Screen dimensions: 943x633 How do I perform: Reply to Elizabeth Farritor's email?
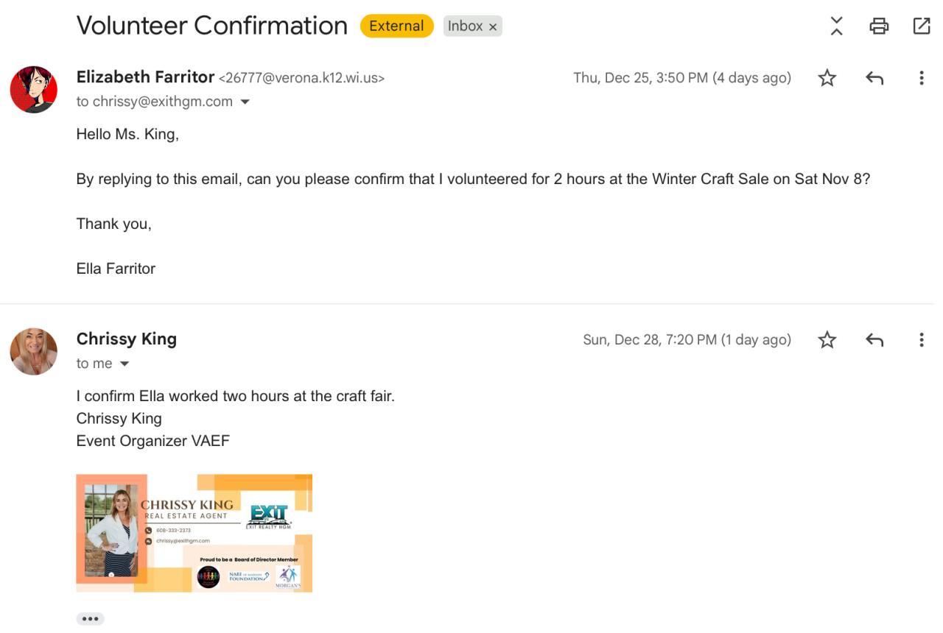[874, 78]
